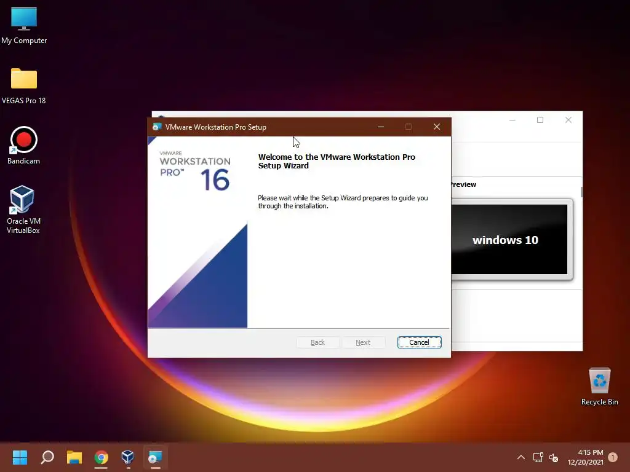Cancel the VMware Workstation Pro setup
The width and height of the screenshot is (630, 472).
point(419,342)
